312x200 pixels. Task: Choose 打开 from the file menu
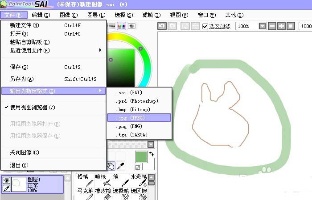pos(53,34)
